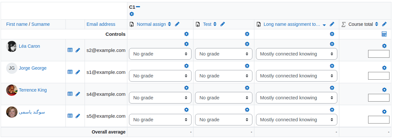Screen dimensions: 395x139
Task: Open Léa Caron's profile link
Action: pyautogui.click(x=29, y=46)
